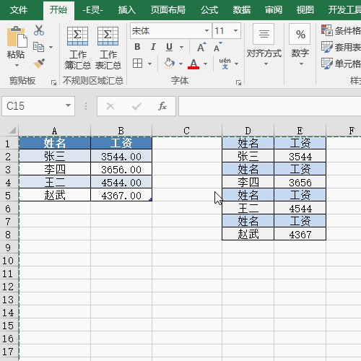
Task: Switch to the 公式 formulas tab
Action: coord(209,10)
